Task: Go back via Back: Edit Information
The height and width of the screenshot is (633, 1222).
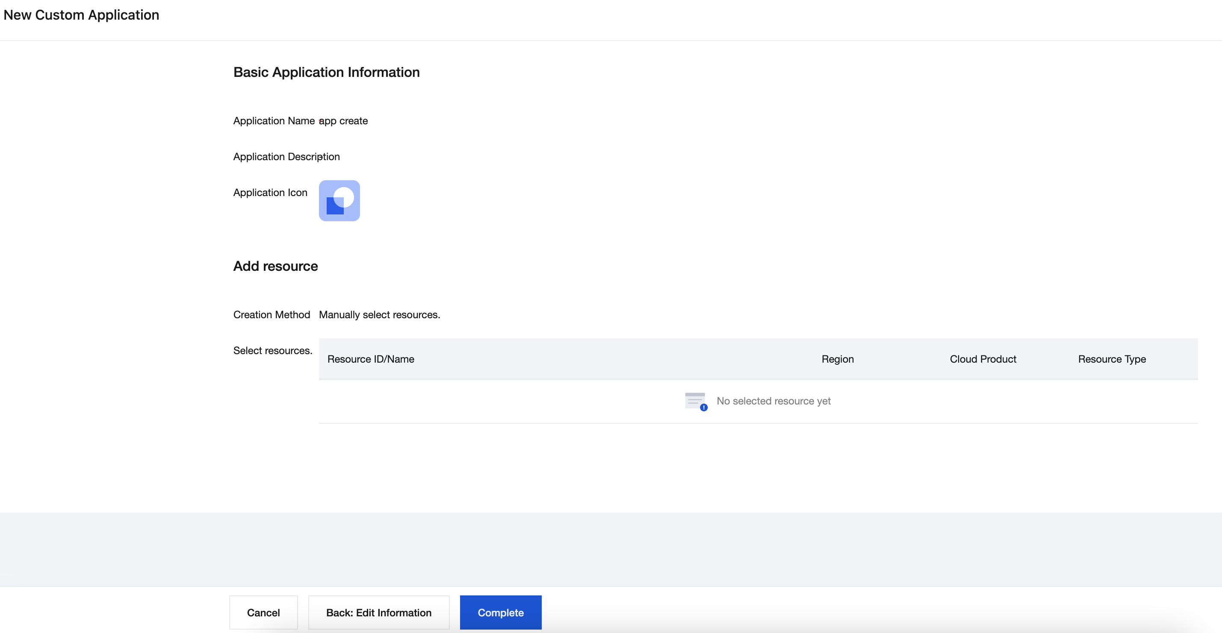Action: [x=378, y=612]
